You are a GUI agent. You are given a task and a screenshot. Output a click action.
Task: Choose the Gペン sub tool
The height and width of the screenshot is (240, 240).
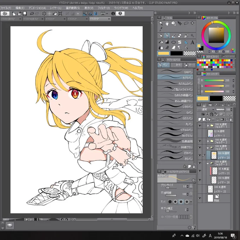click(x=175, y=112)
